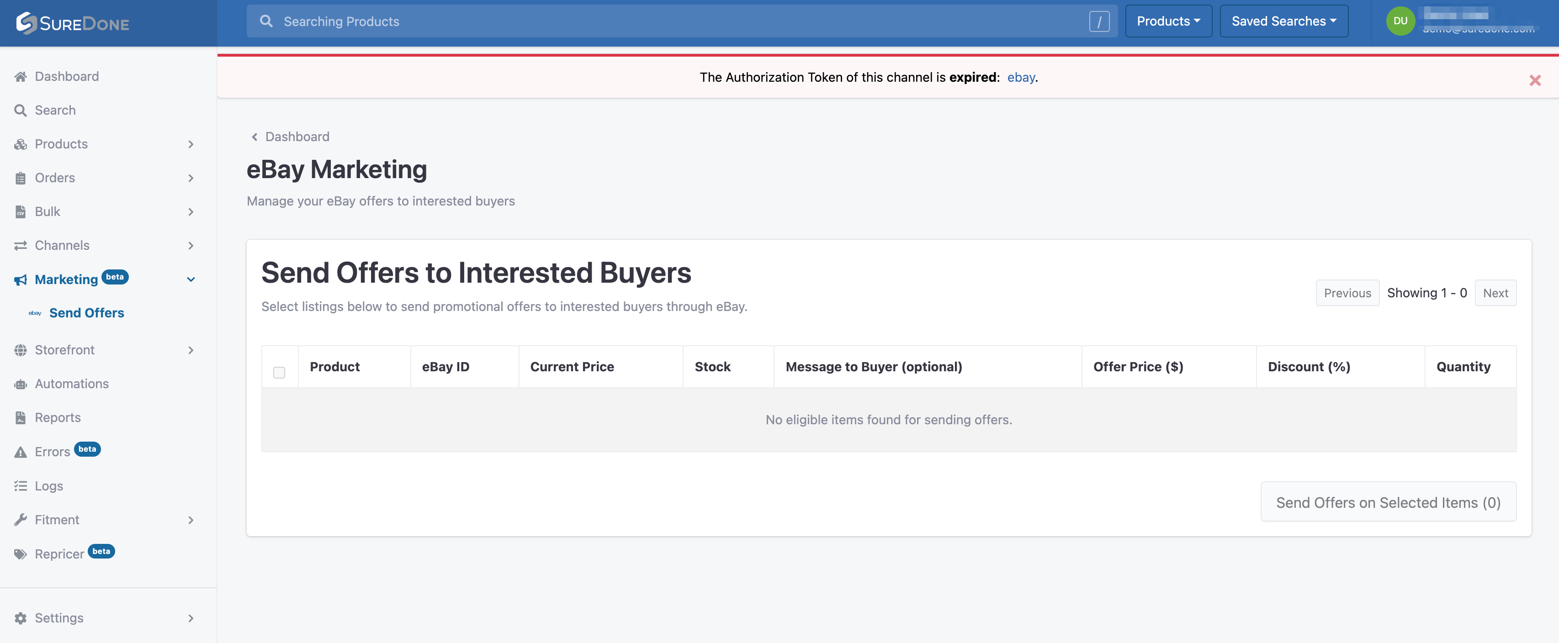Click the 'Showing 1 - 0' pagination text
Image resolution: width=1559 pixels, height=643 pixels.
click(x=1426, y=293)
